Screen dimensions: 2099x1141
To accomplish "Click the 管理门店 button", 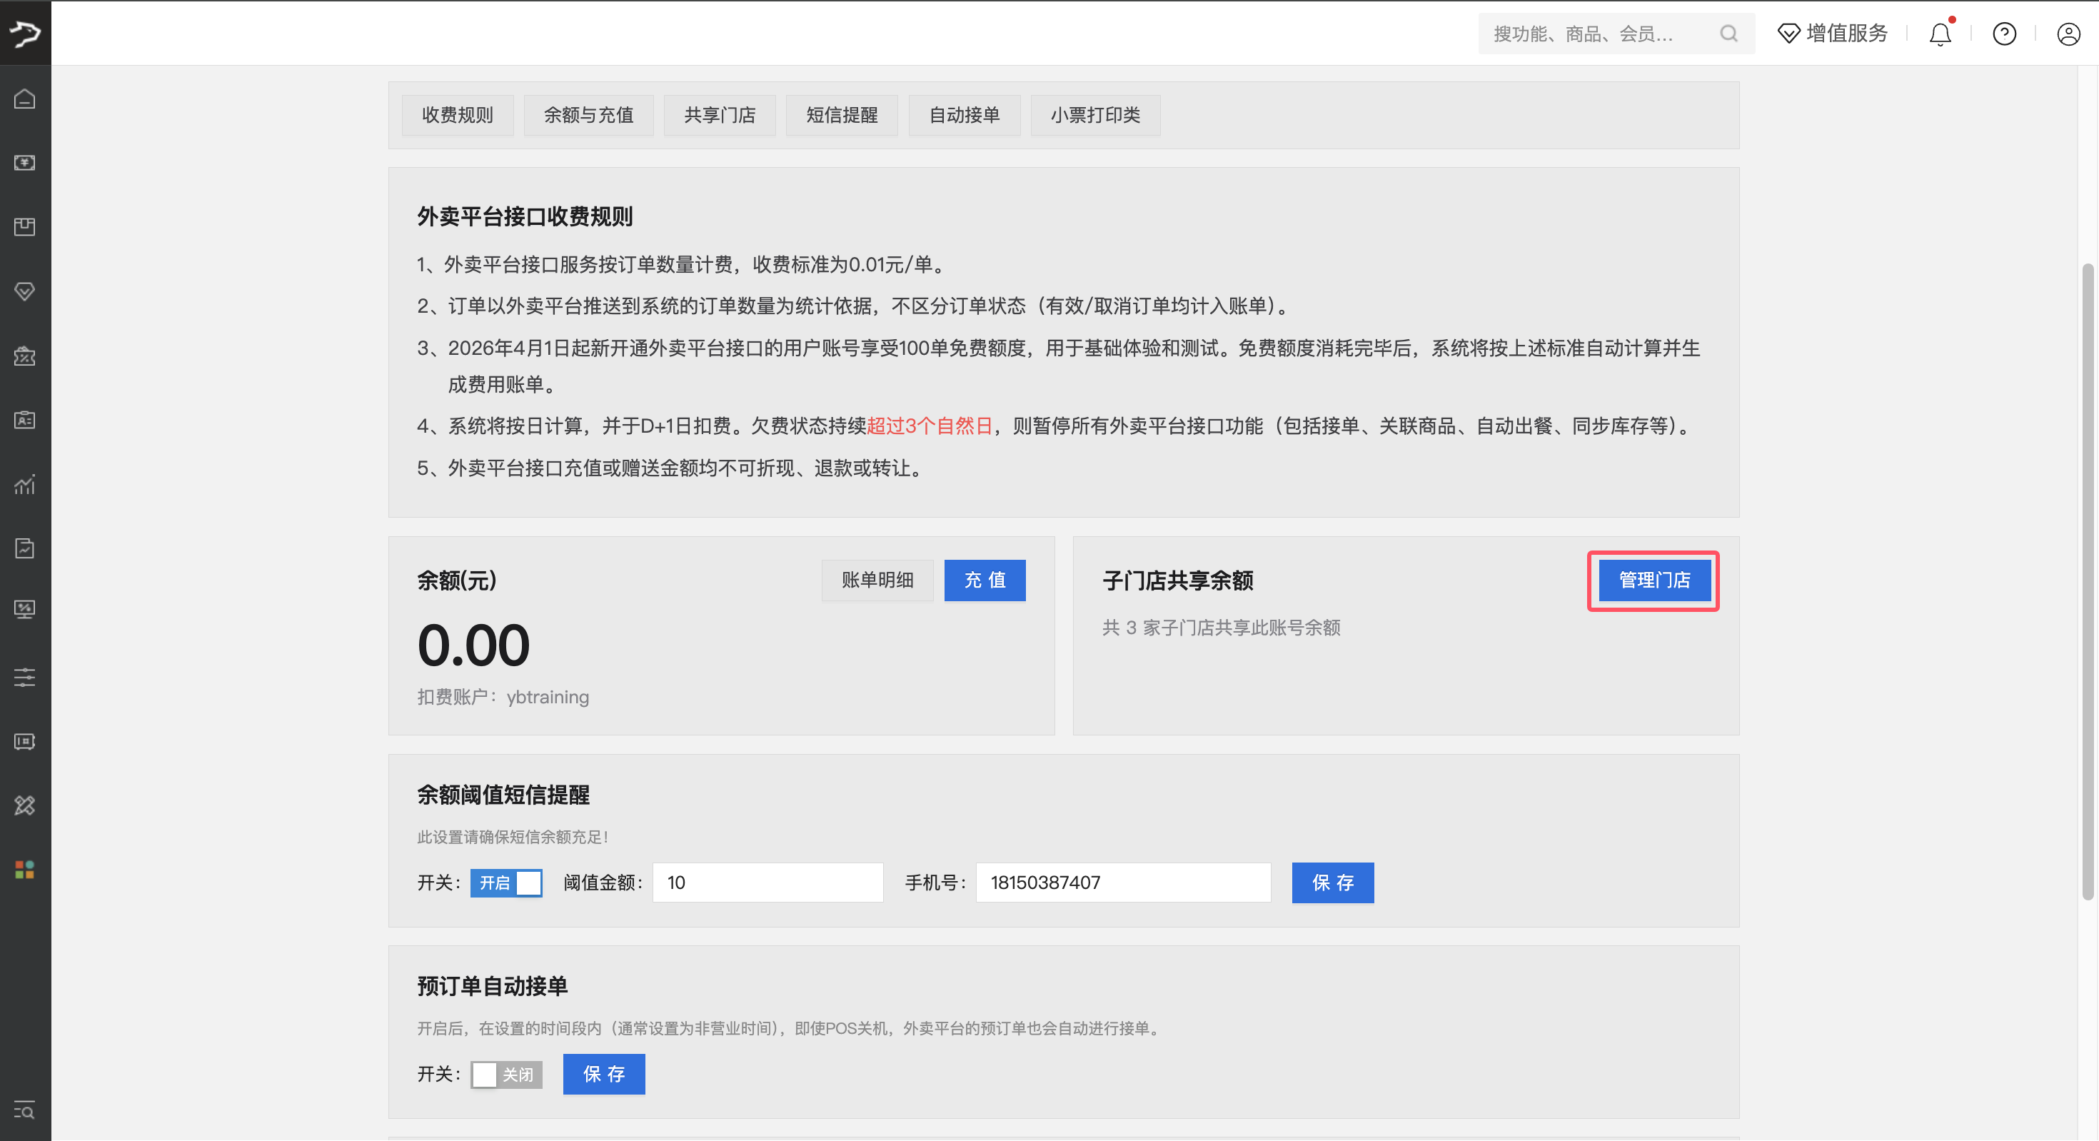I will coord(1653,580).
